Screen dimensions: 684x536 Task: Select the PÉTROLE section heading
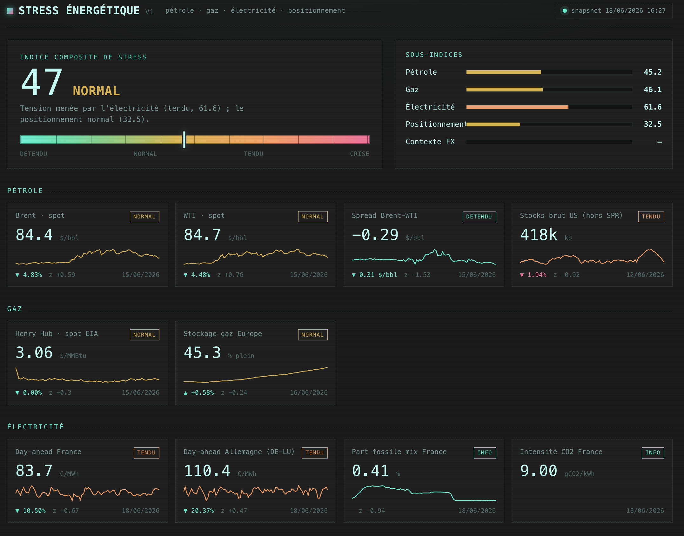pyautogui.click(x=25, y=191)
